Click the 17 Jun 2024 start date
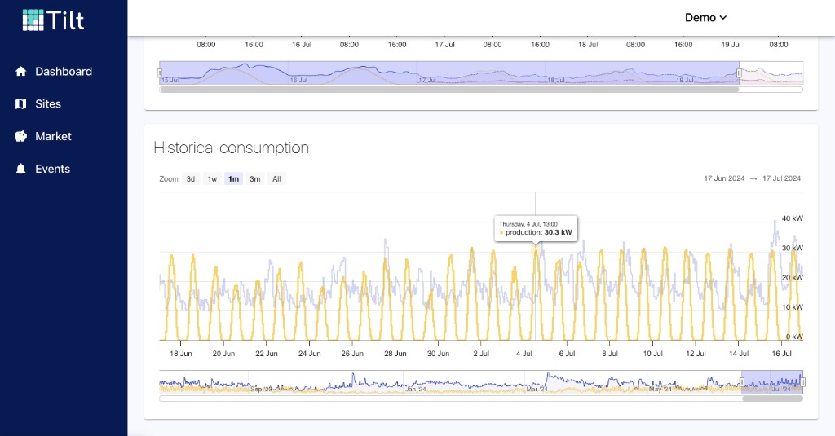The image size is (835, 436). [x=726, y=178]
